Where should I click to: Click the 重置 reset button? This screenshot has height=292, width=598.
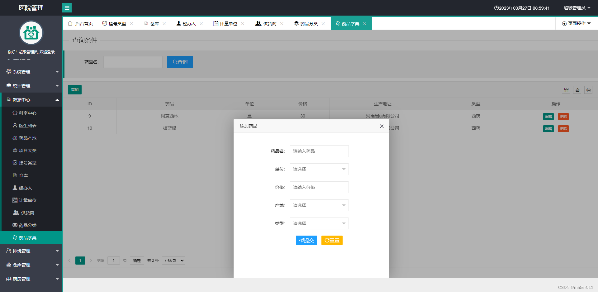332,240
